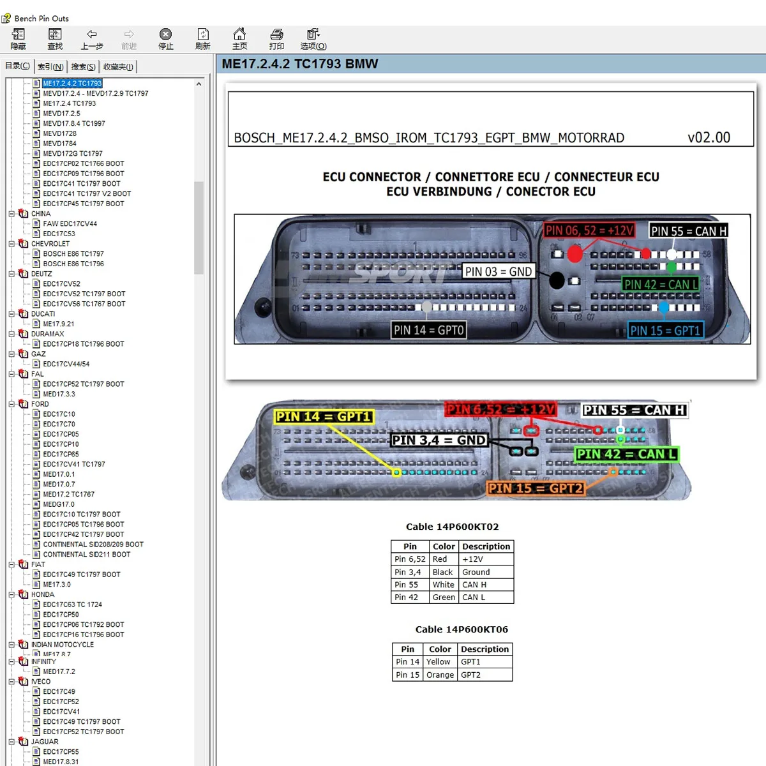The width and height of the screenshot is (766, 766).
Task: Switch to the Index (索引) tab
Action: coord(50,66)
